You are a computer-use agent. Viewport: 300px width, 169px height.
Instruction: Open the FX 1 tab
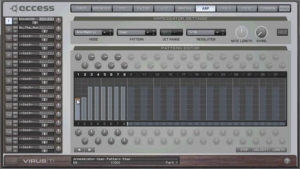point(226,8)
